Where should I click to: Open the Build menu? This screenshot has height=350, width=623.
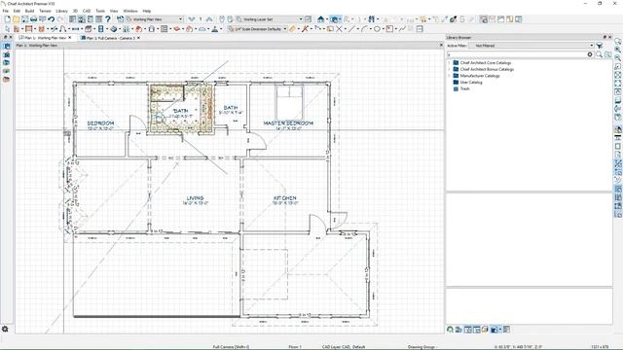click(29, 11)
